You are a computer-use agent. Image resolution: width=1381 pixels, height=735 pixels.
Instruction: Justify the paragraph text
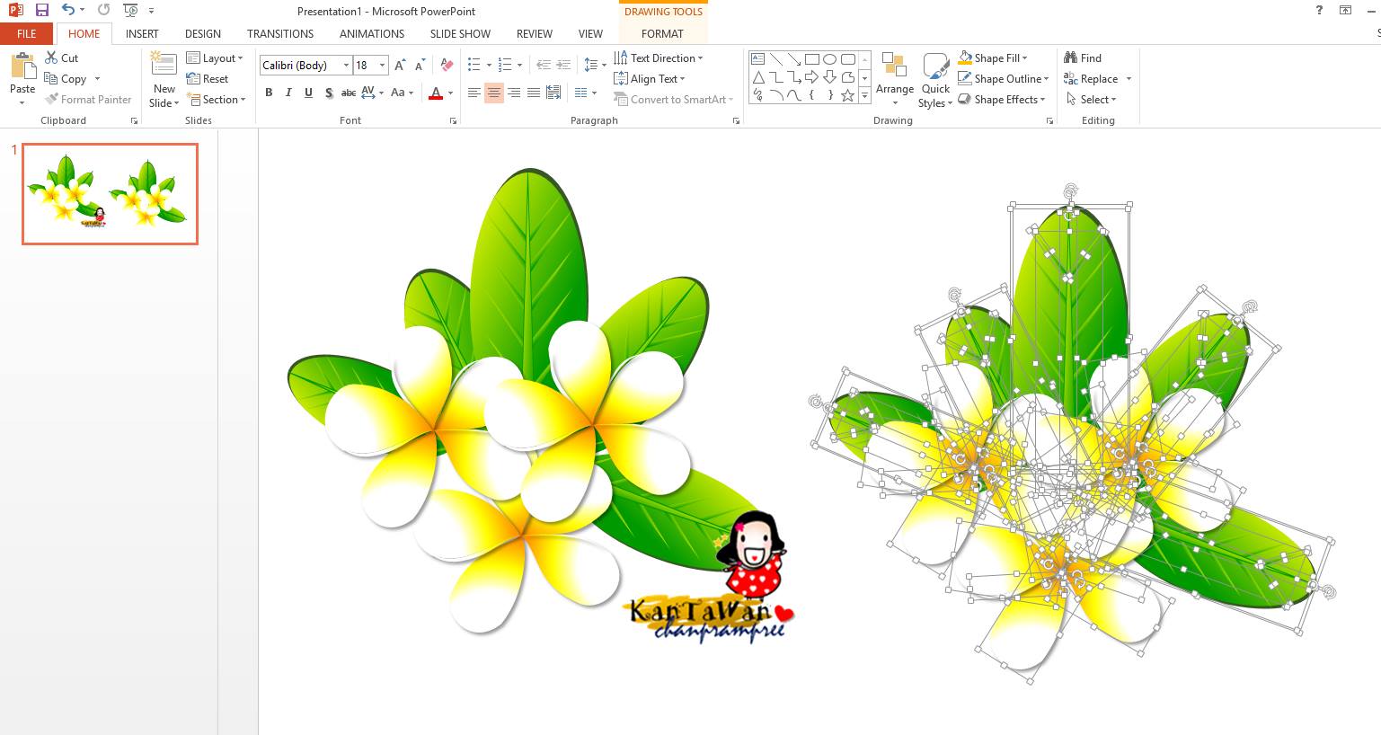click(x=533, y=93)
